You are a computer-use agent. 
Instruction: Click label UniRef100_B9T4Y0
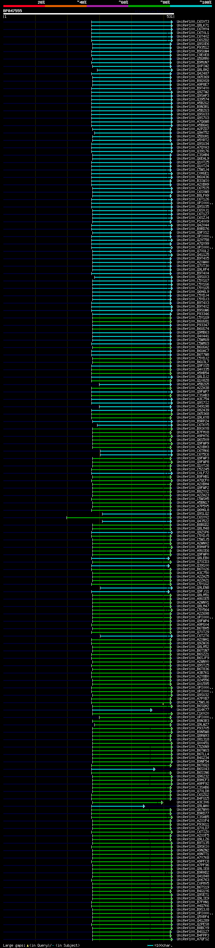[x=192, y=88]
